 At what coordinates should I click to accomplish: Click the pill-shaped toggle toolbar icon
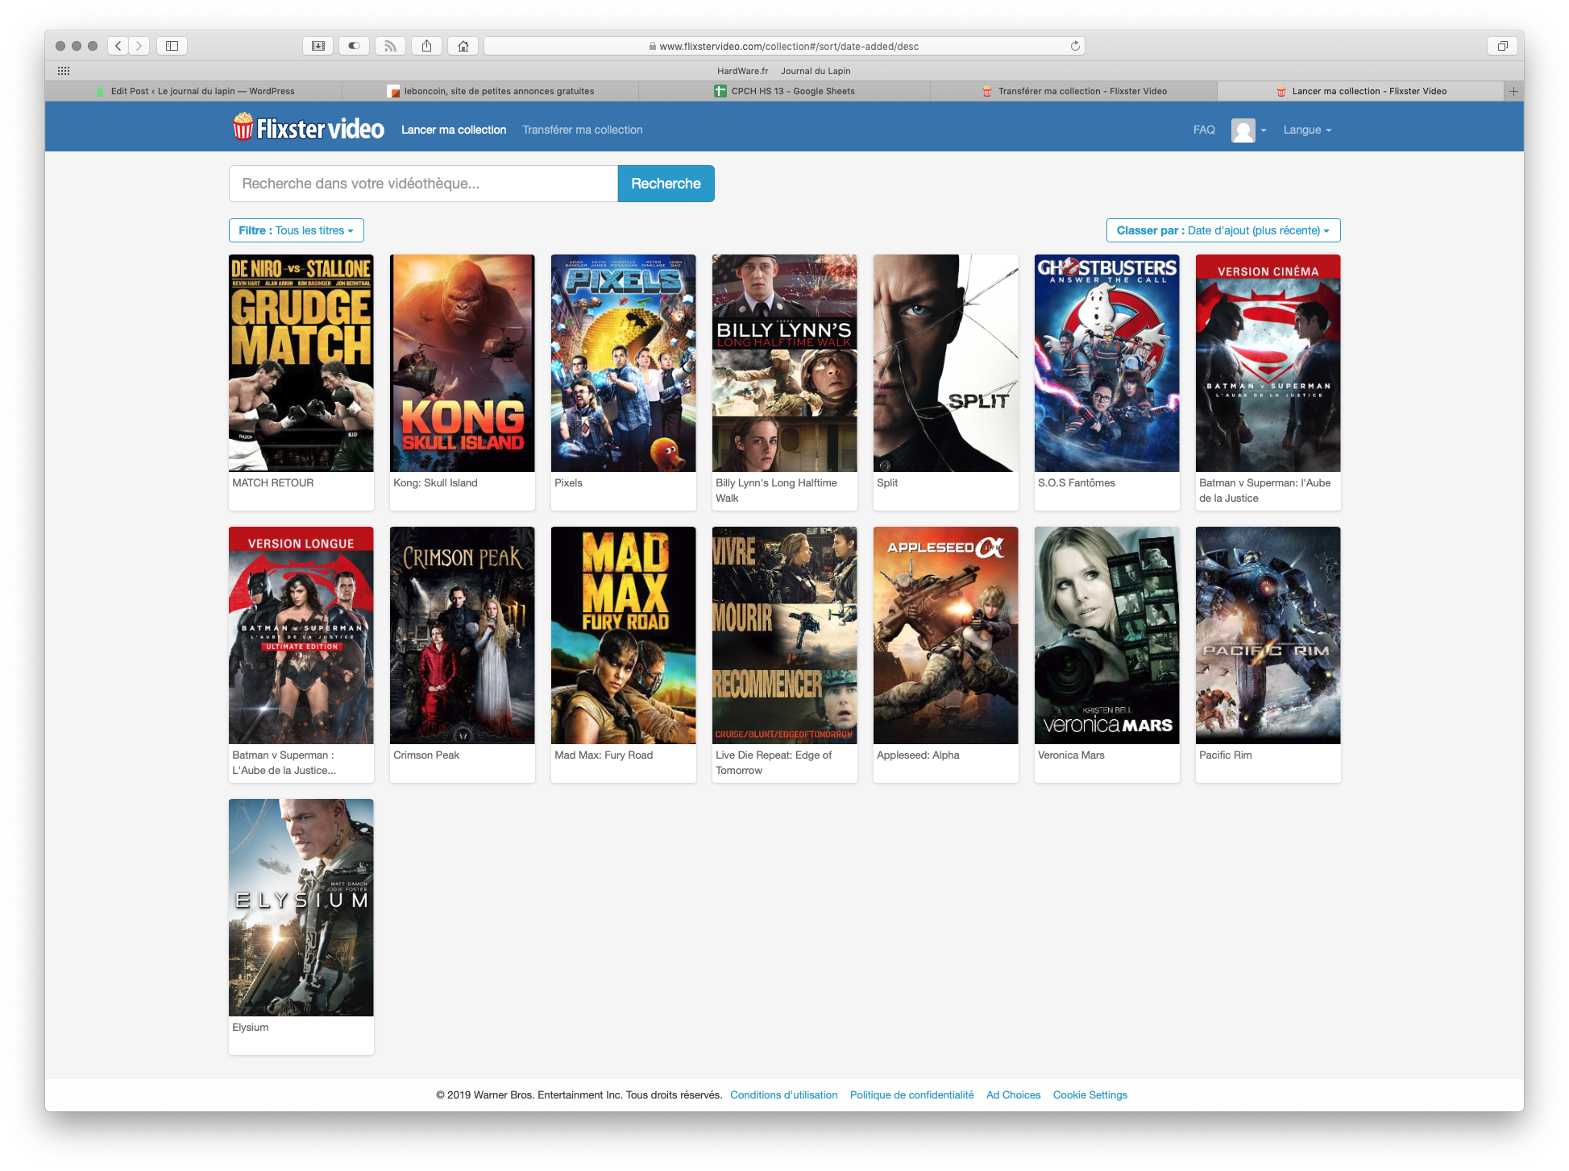(x=354, y=46)
